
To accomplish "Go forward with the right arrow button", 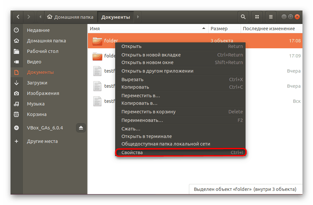I will pyautogui.click(x=29, y=17).
